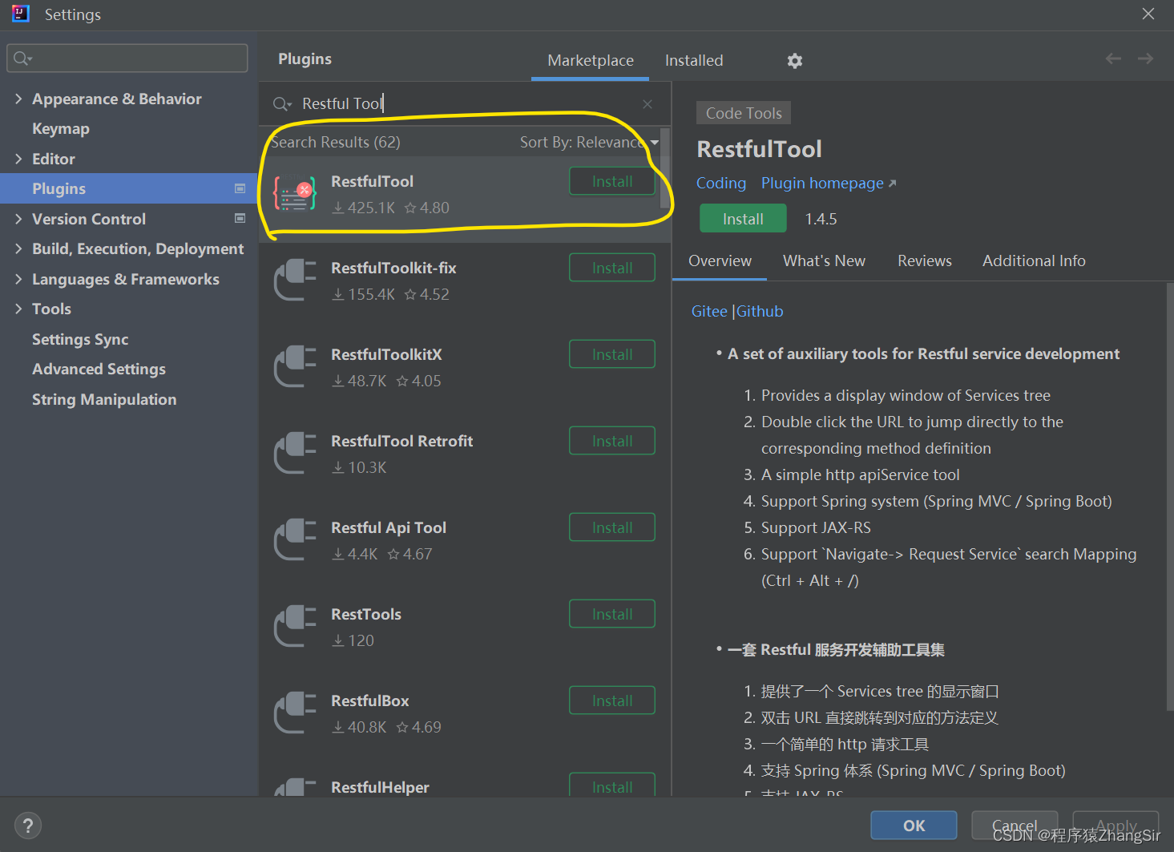
Task: Open Settings Sync page
Action: pyautogui.click(x=128, y=339)
